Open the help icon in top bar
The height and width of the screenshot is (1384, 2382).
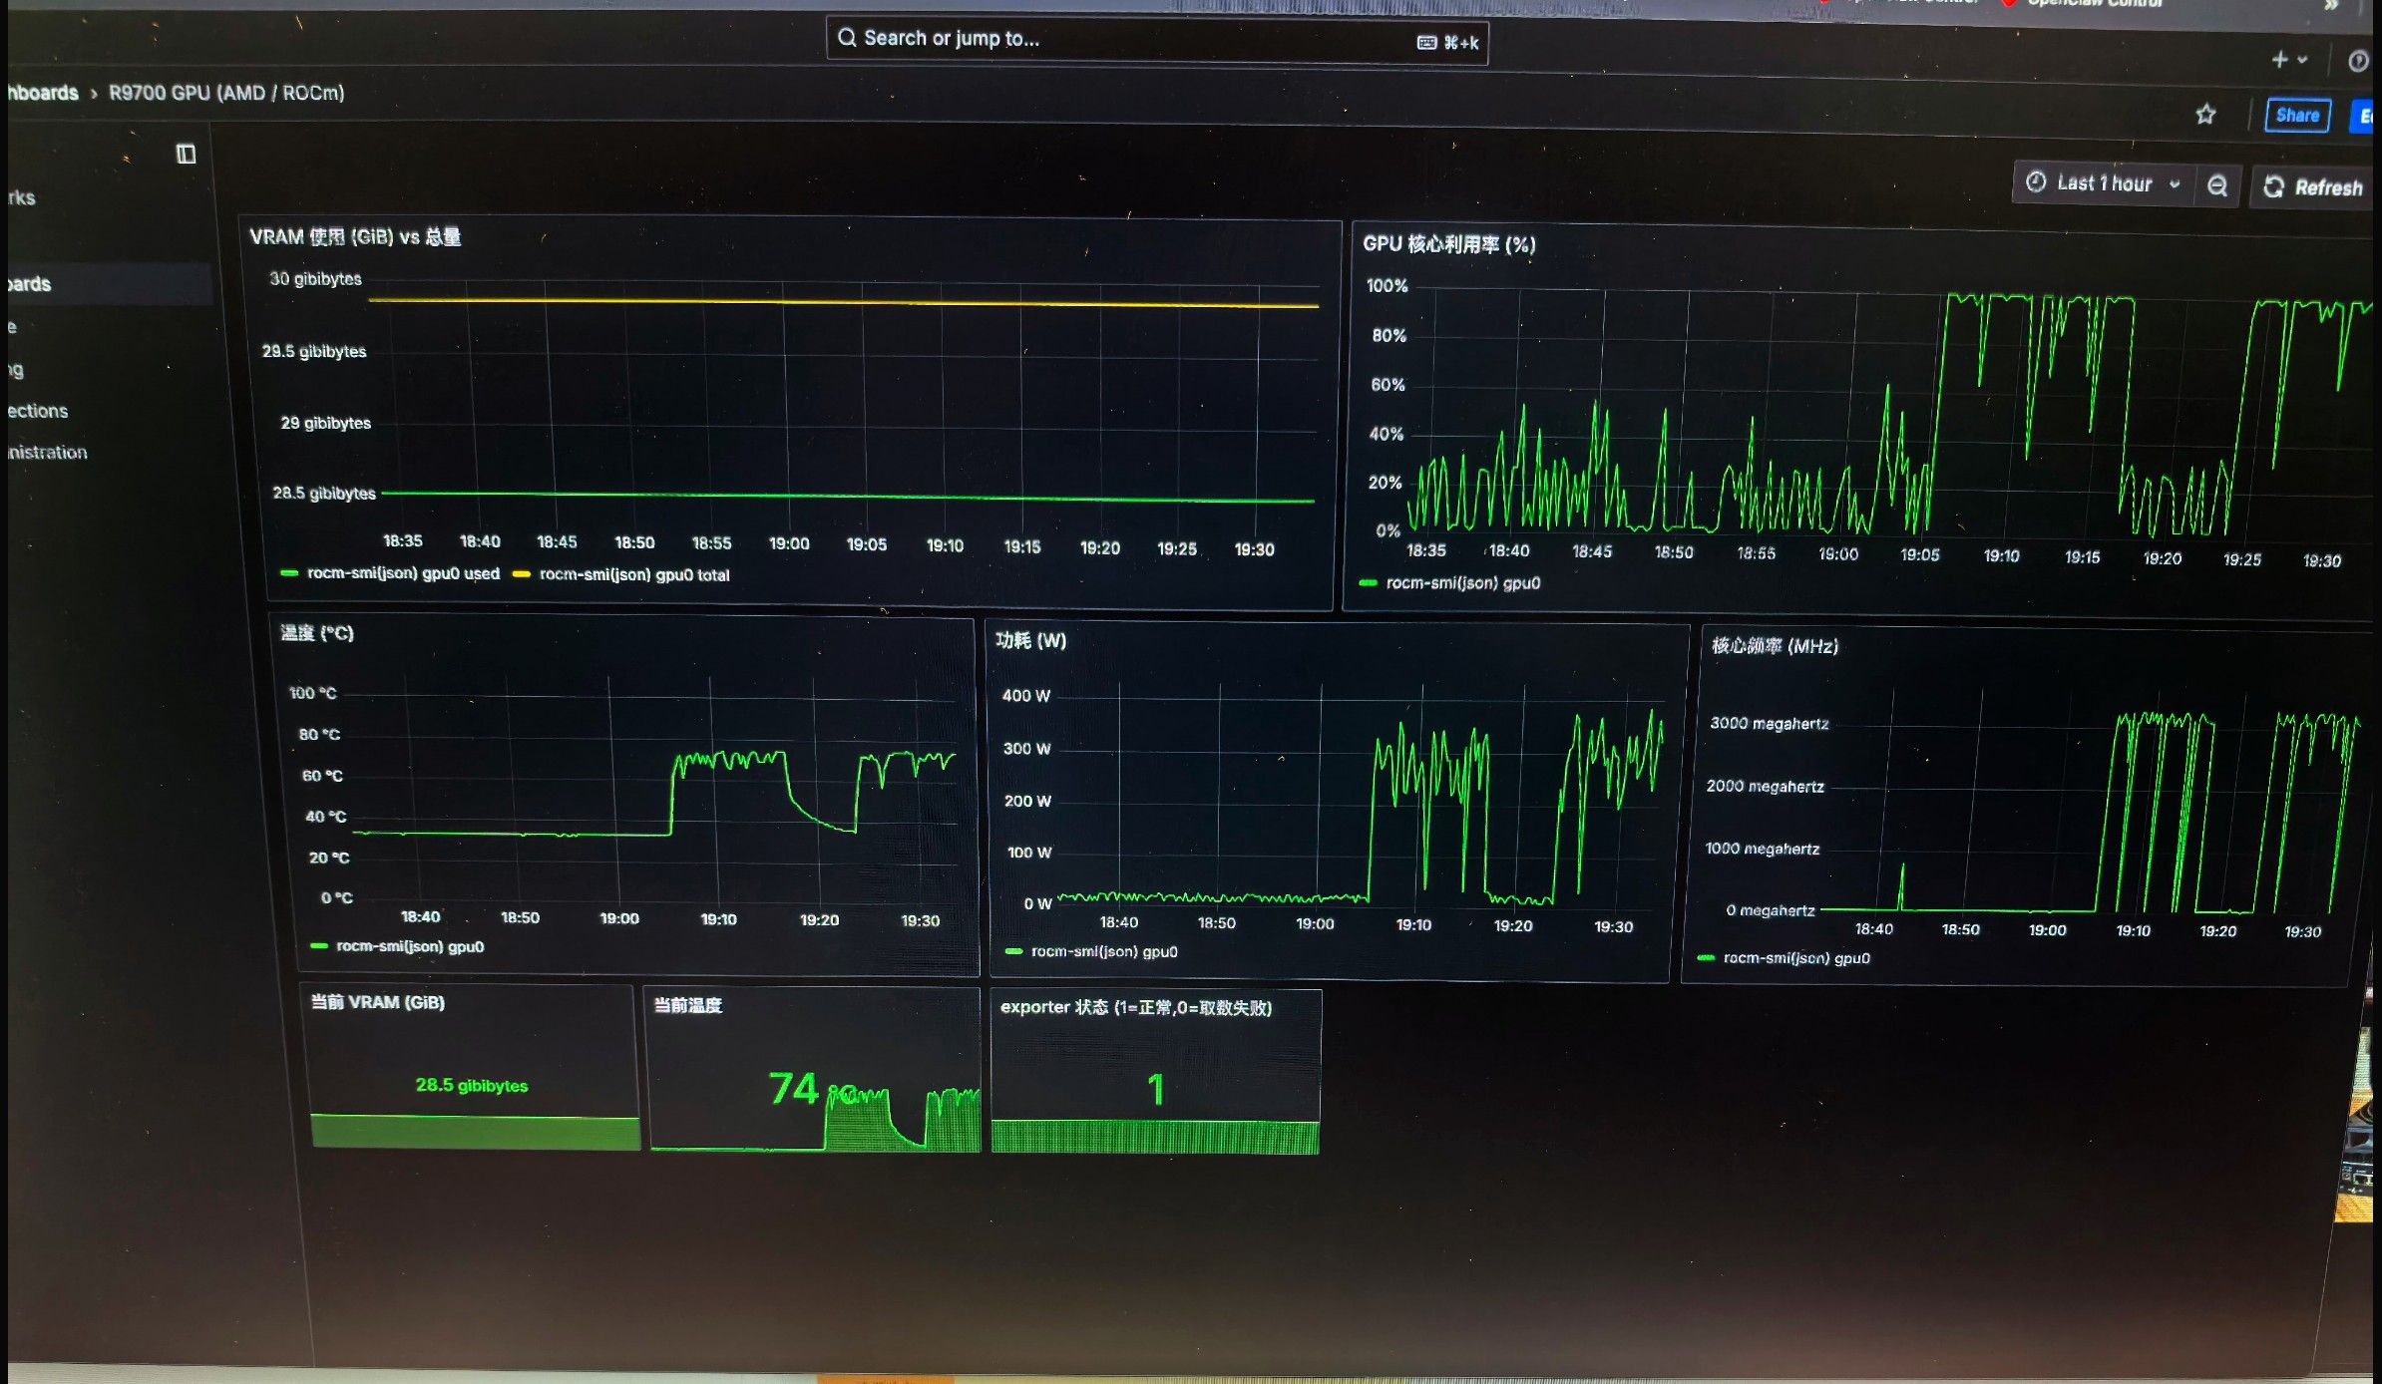(x=2358, y=62)
